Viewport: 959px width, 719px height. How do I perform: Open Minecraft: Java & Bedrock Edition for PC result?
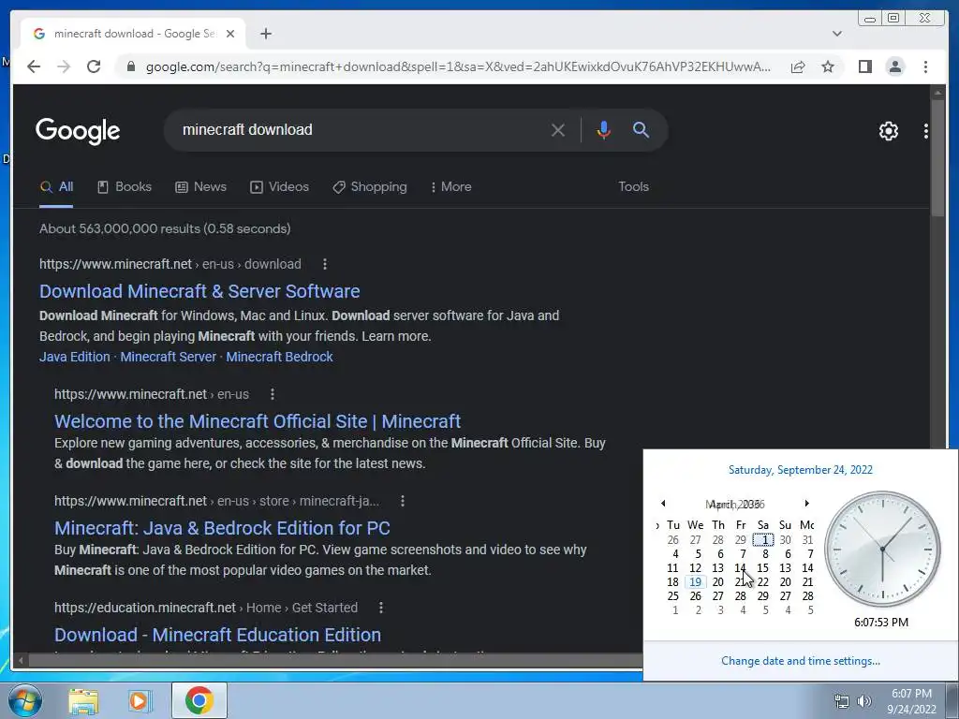(222, 528)
